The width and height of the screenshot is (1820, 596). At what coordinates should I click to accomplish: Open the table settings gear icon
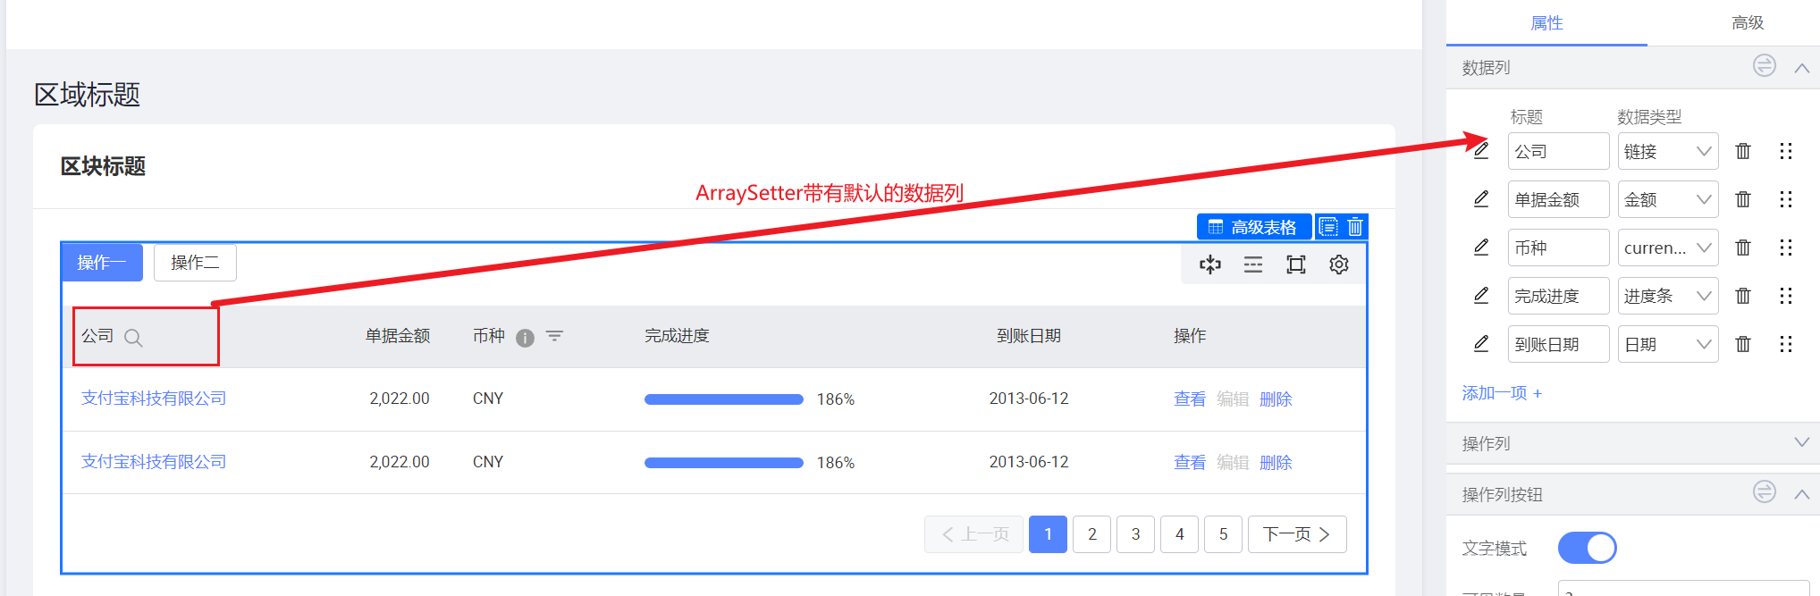tap(1339, 264)
